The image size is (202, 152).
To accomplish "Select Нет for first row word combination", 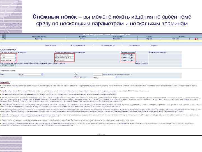I will 122,55.
